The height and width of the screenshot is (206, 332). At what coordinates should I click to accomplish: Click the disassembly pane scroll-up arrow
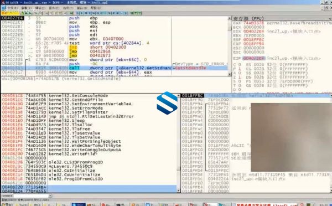pos(230,18)
